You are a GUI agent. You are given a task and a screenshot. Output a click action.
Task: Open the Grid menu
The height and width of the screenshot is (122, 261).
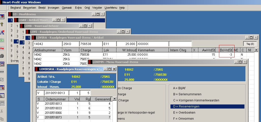[87, 8]
